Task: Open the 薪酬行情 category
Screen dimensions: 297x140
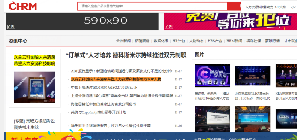Action: coord(272,41)
